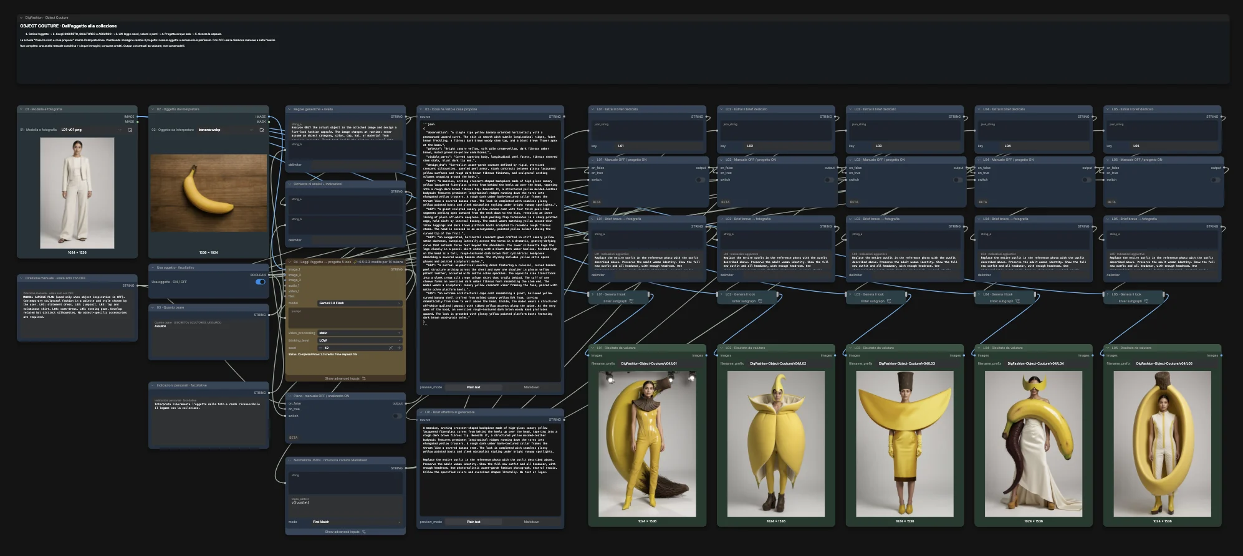Increase seed value with the plus icon
The height and width of the screenshot is (556, 1243).
pos(400,348)
